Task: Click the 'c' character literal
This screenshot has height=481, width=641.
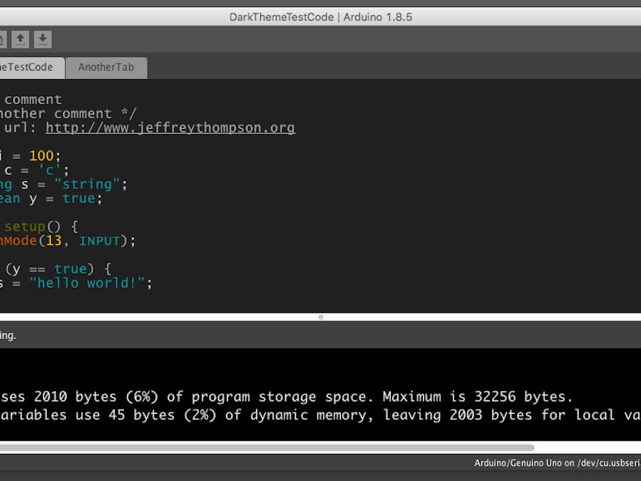Action: (49, 170)
